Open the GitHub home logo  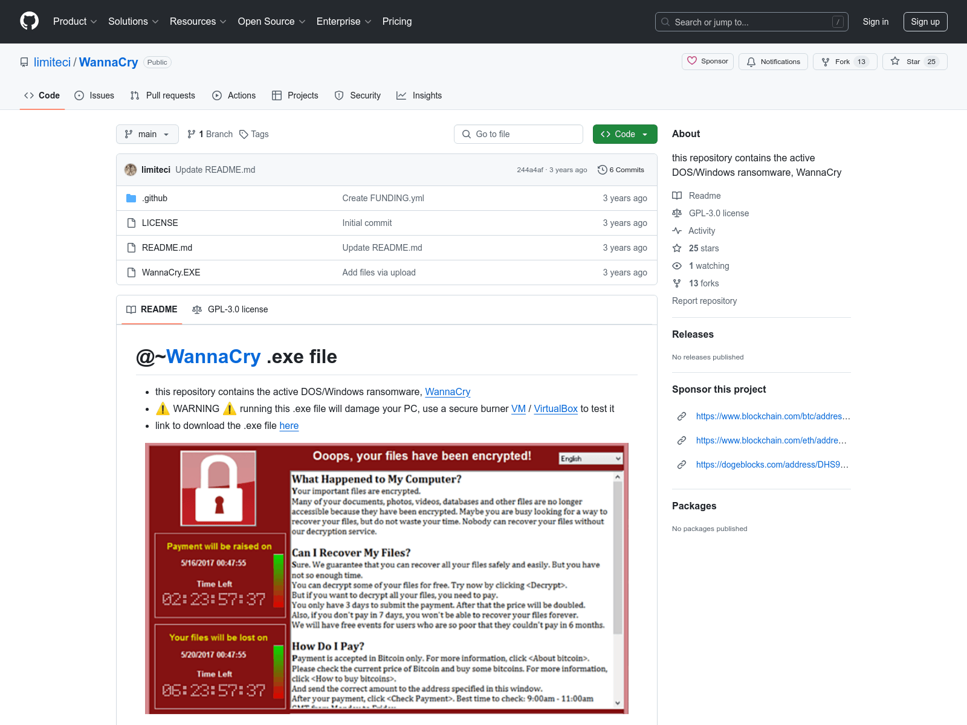(x=29, y=21)
